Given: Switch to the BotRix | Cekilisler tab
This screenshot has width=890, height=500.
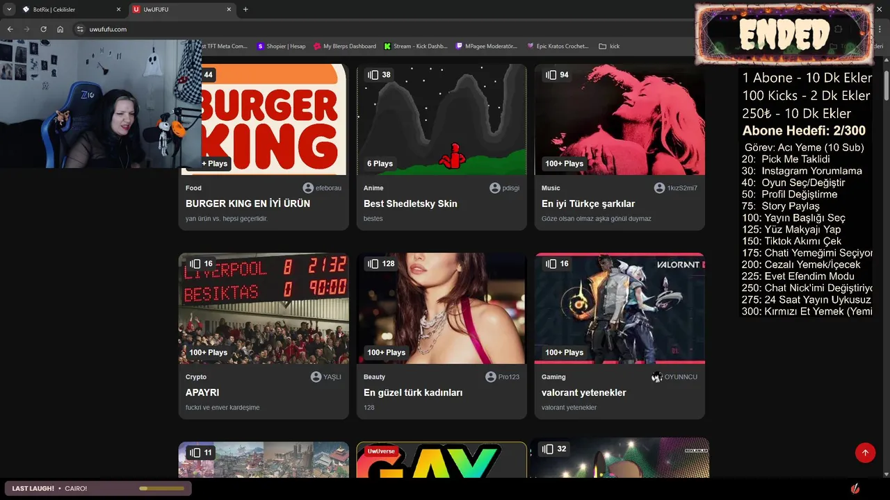Looking at the screenshot, I should pyautogui.click(x=72, y=9).
